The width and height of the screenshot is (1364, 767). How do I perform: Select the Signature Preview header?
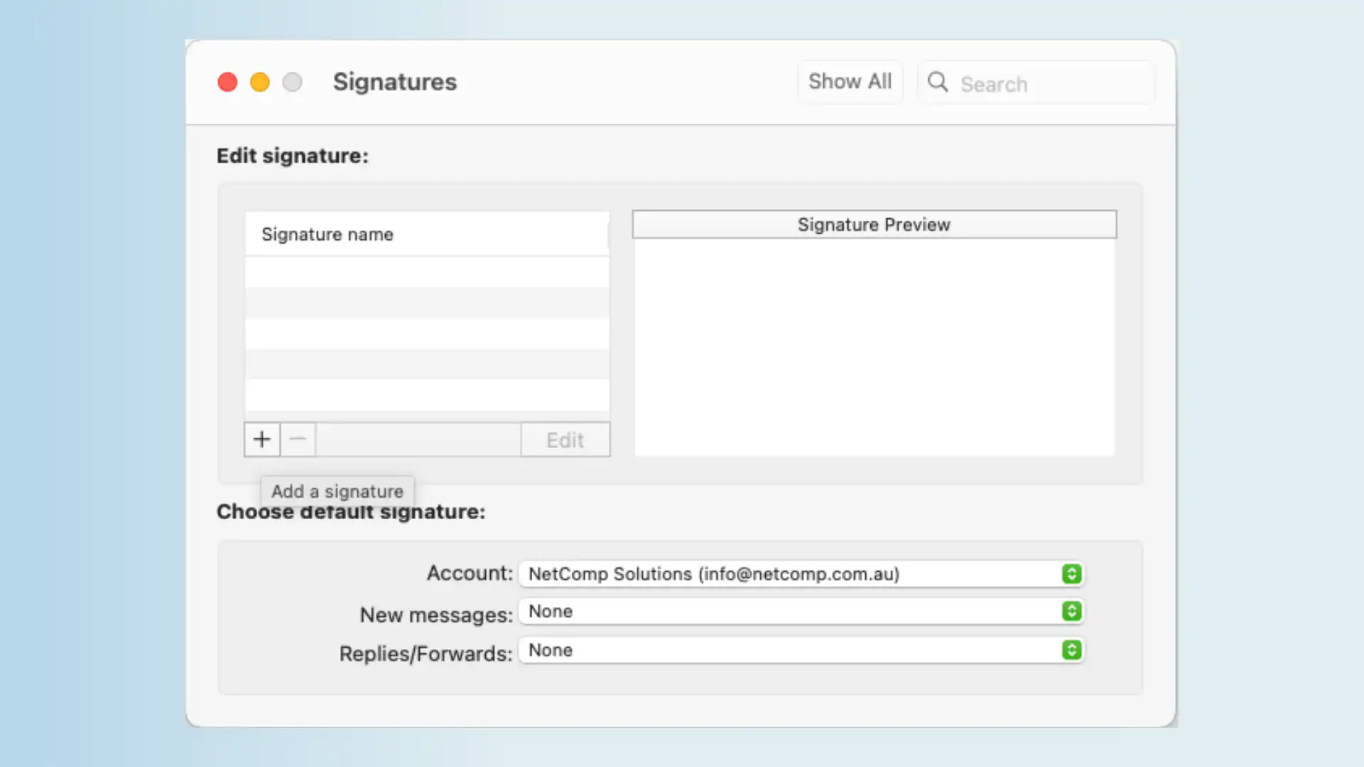click(x=874, y=224)
